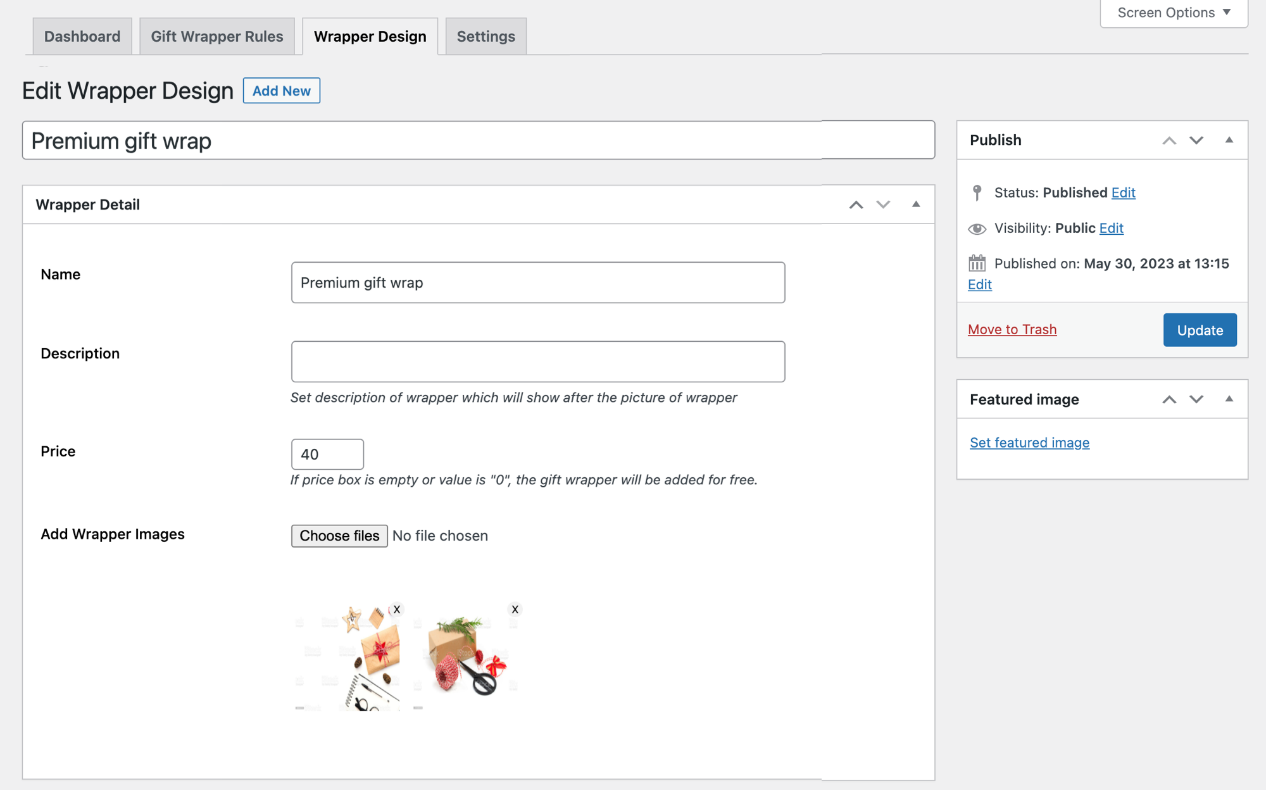Open Set featured image link

pyautogui.click(x=1029, y=442)
